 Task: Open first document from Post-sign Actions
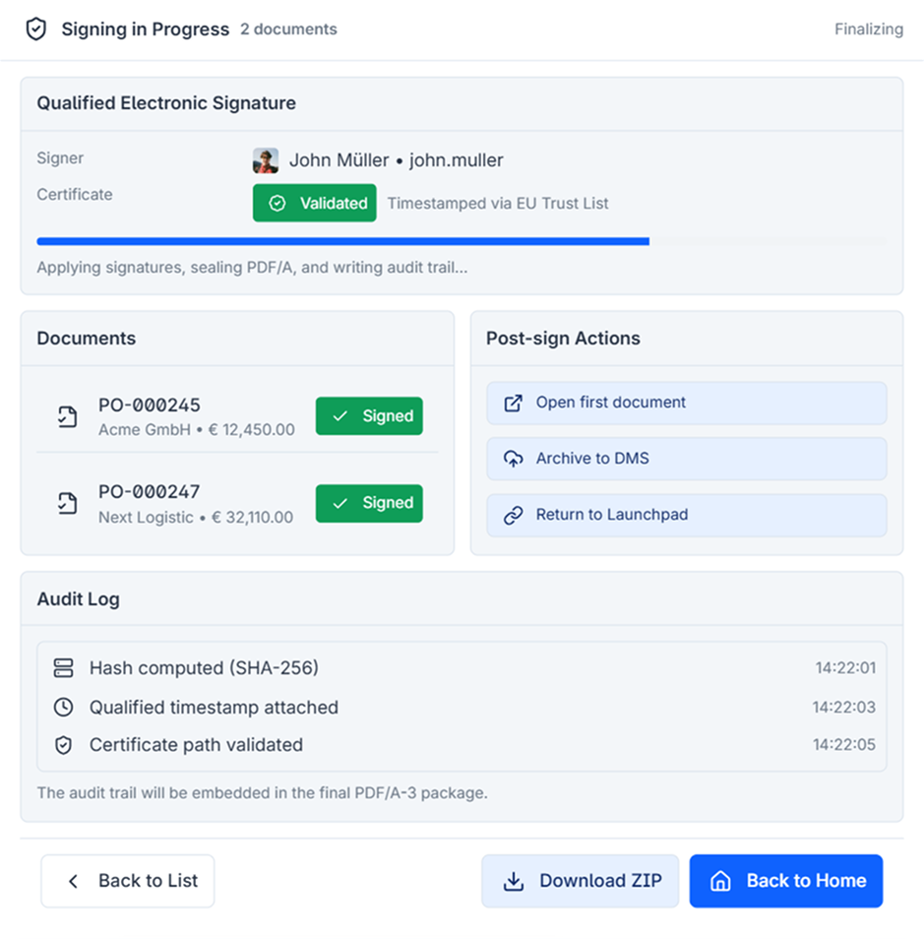(686, 403)
